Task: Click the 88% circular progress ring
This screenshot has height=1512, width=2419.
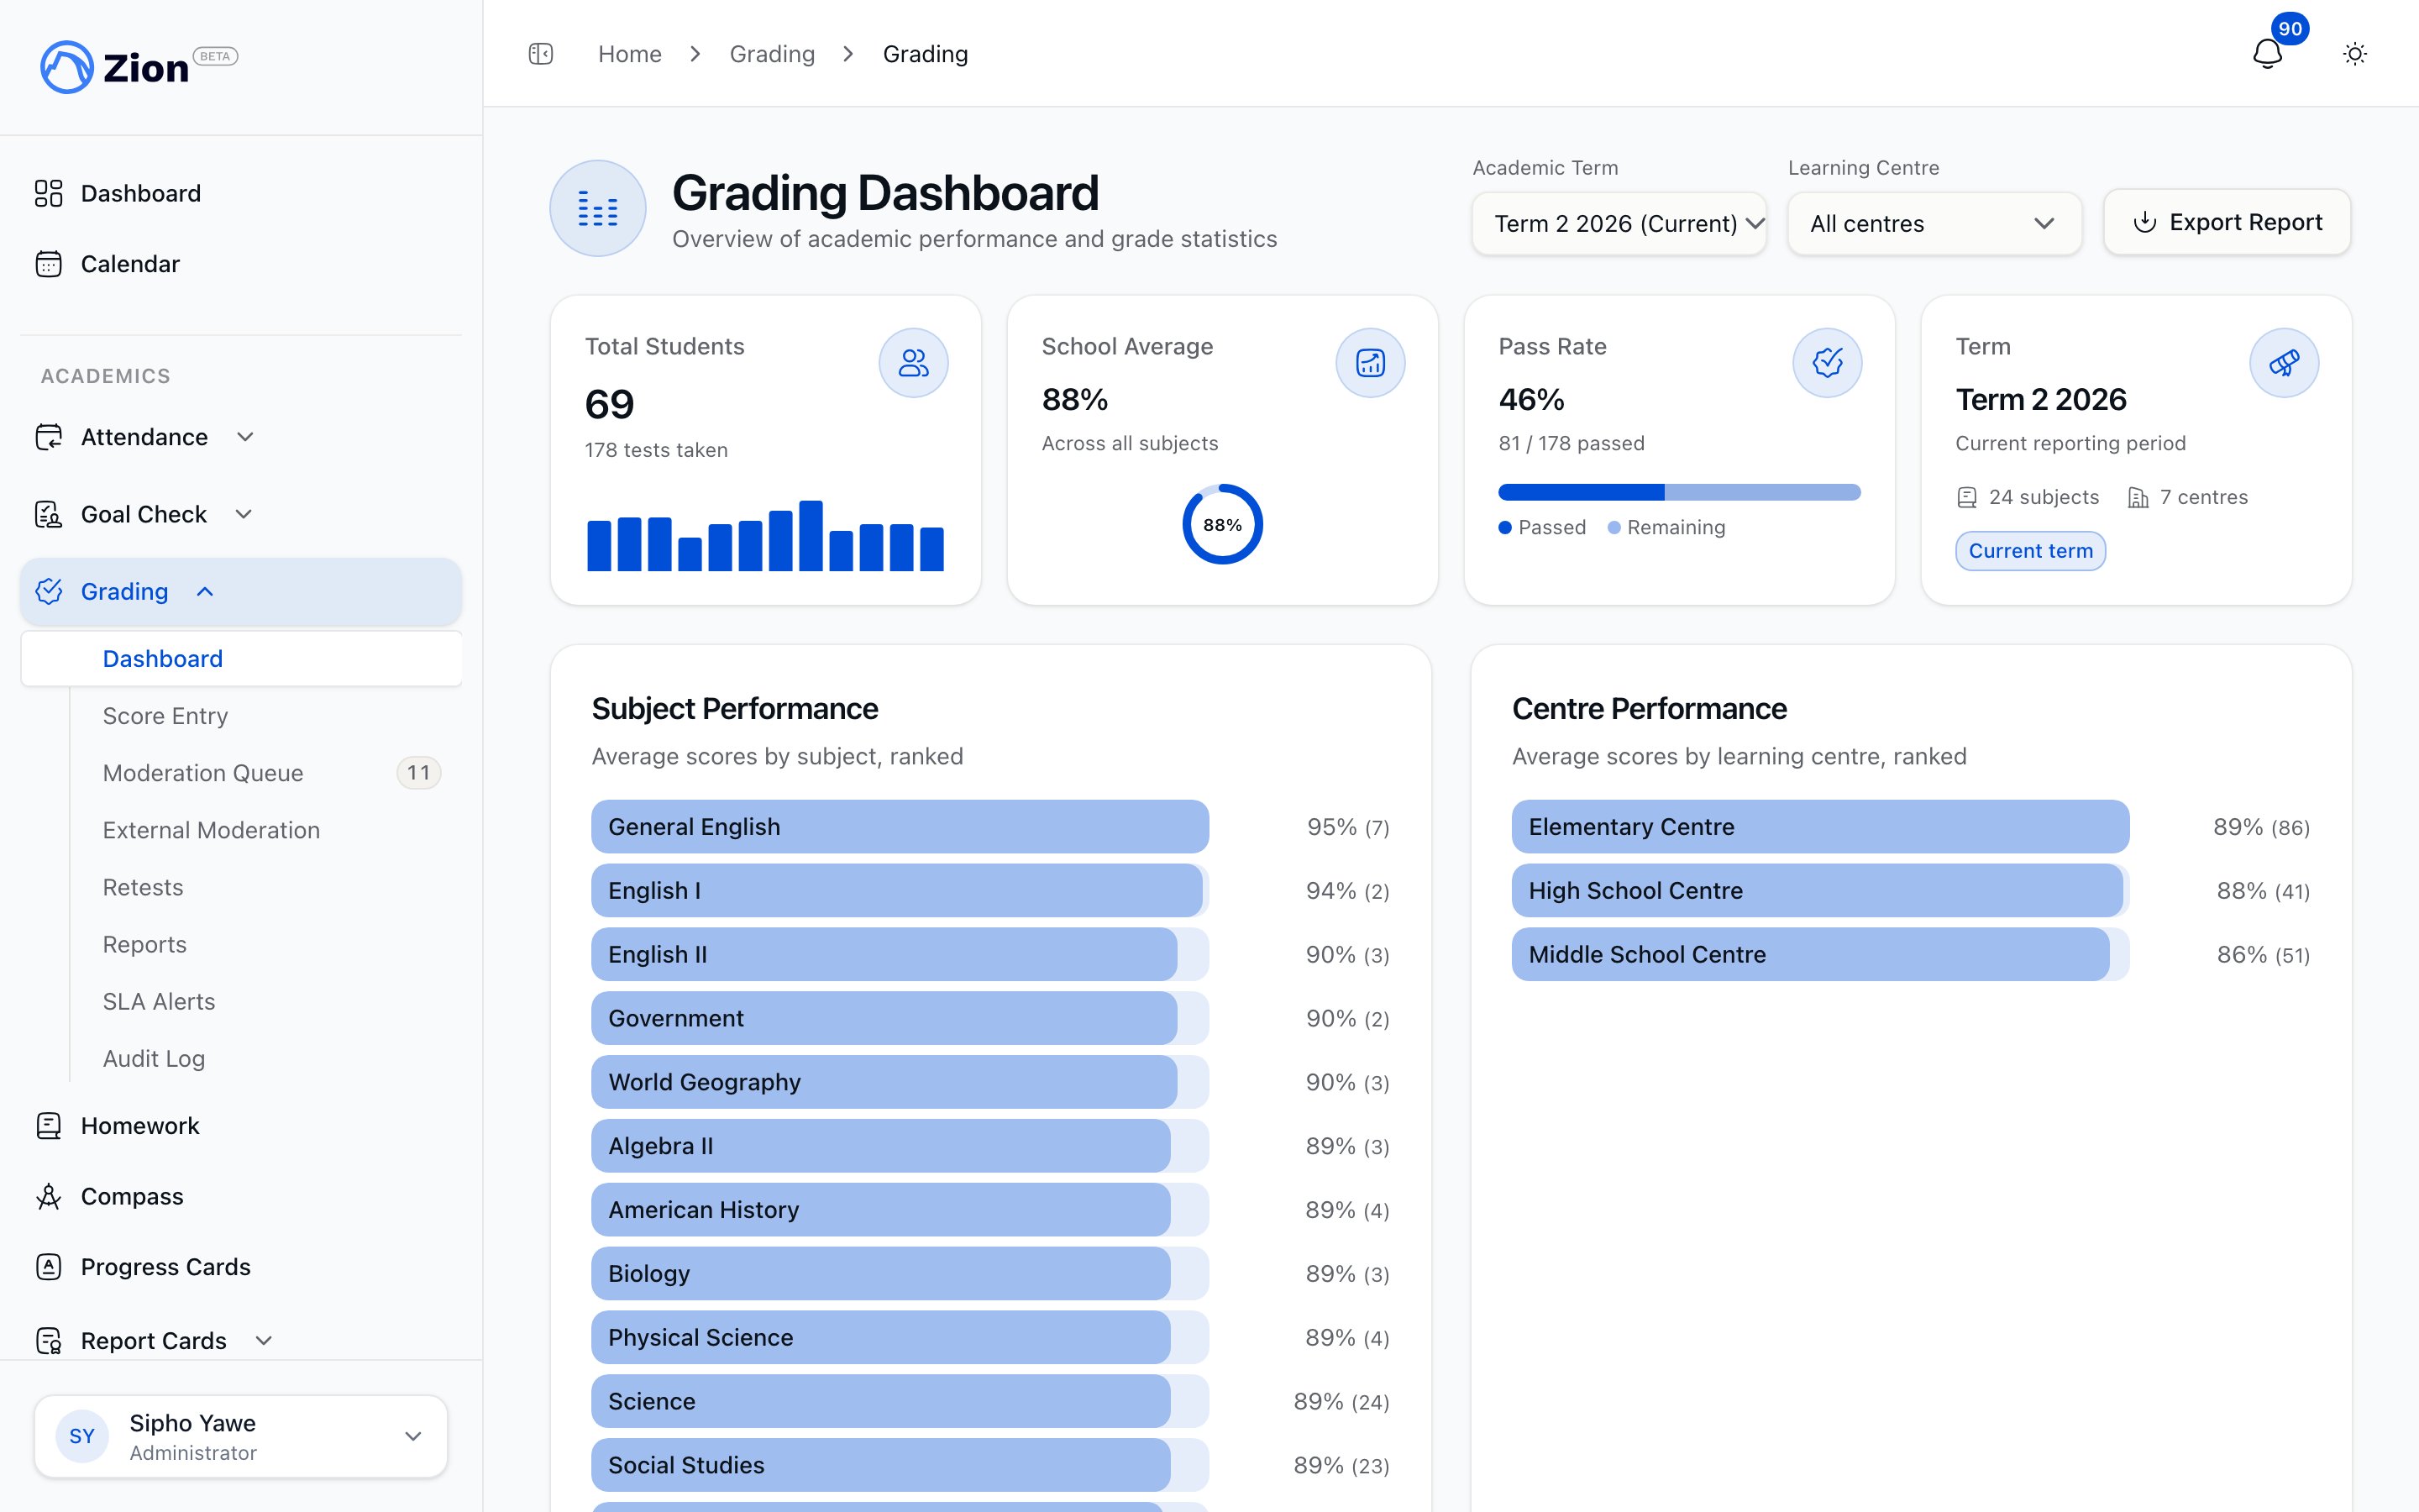Action: 1222,524
